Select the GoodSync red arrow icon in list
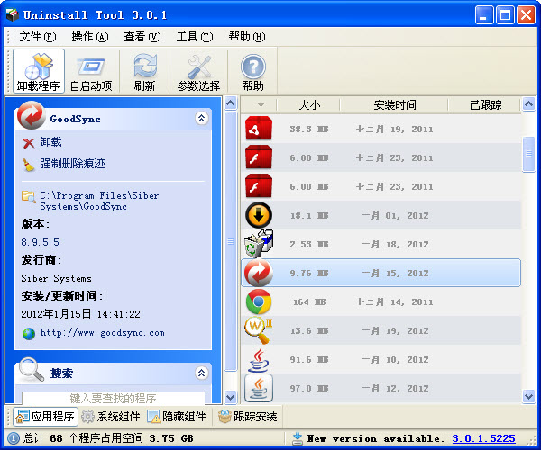The height and width of the screenshot is (450, 541). point(259,273)
